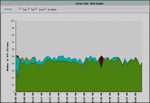Disable the Good quality checkbox

pos(37,9)
